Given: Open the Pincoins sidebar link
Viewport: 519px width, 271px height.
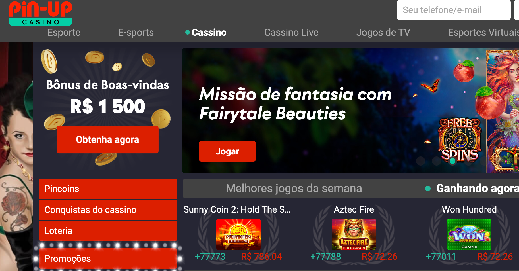Looking at the screenshot, I should 108,189.
